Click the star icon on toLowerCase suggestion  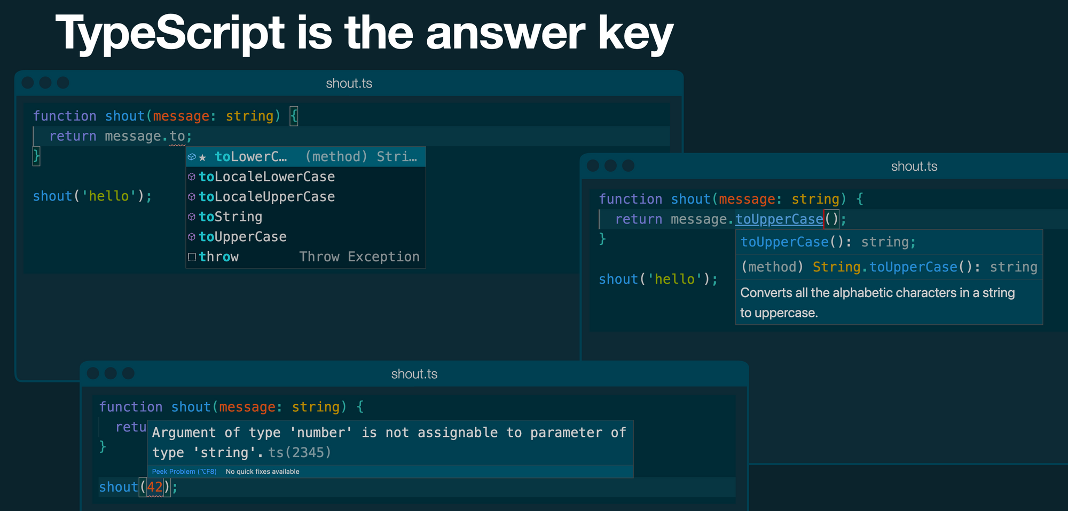[202, 157]
